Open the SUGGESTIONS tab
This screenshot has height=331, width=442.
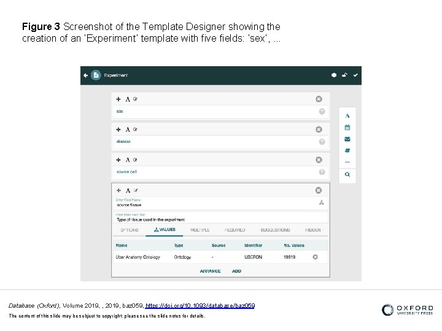(x=275, y=230)
